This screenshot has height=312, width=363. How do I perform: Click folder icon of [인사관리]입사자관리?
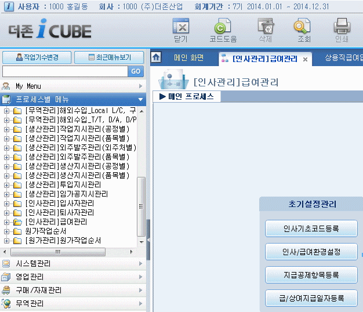tap(17, 204)
